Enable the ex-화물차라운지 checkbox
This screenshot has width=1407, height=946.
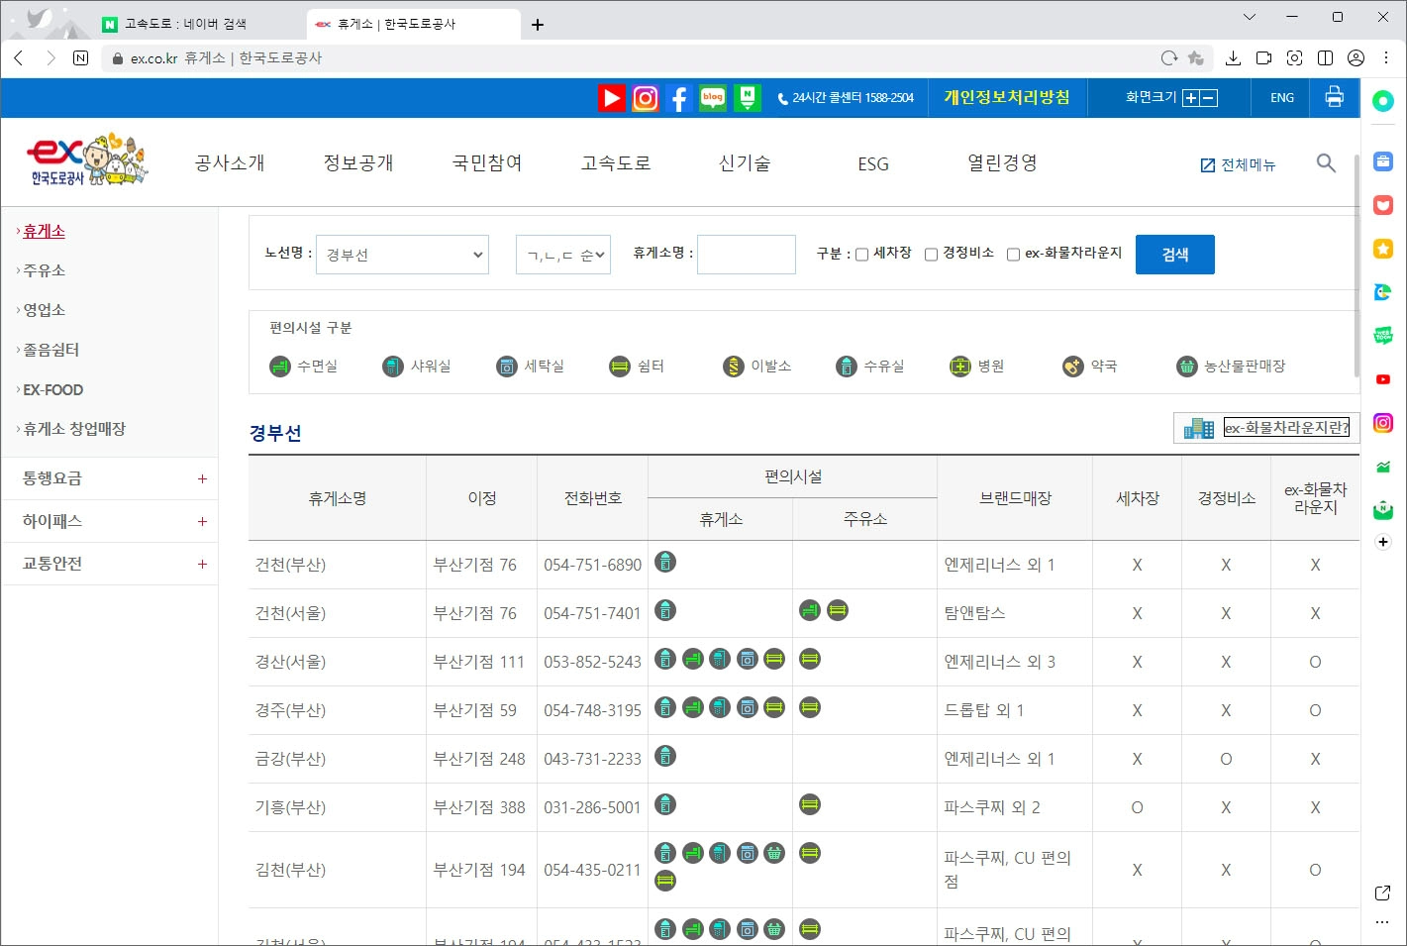(1013, 254)
